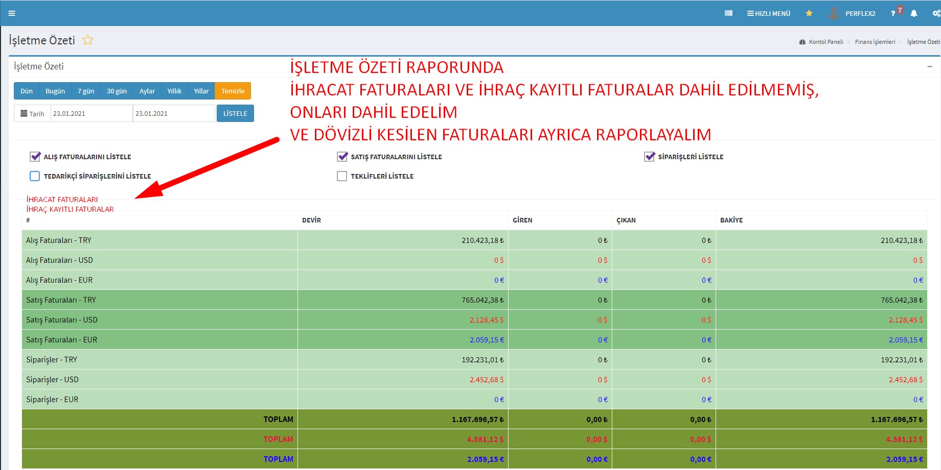Viewport: 941px width, 470px height.
Task: Open settings via the gears icon
Action: pos(936,13)
